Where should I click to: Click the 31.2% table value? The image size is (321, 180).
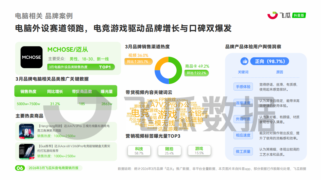click(x=55, y=104)
